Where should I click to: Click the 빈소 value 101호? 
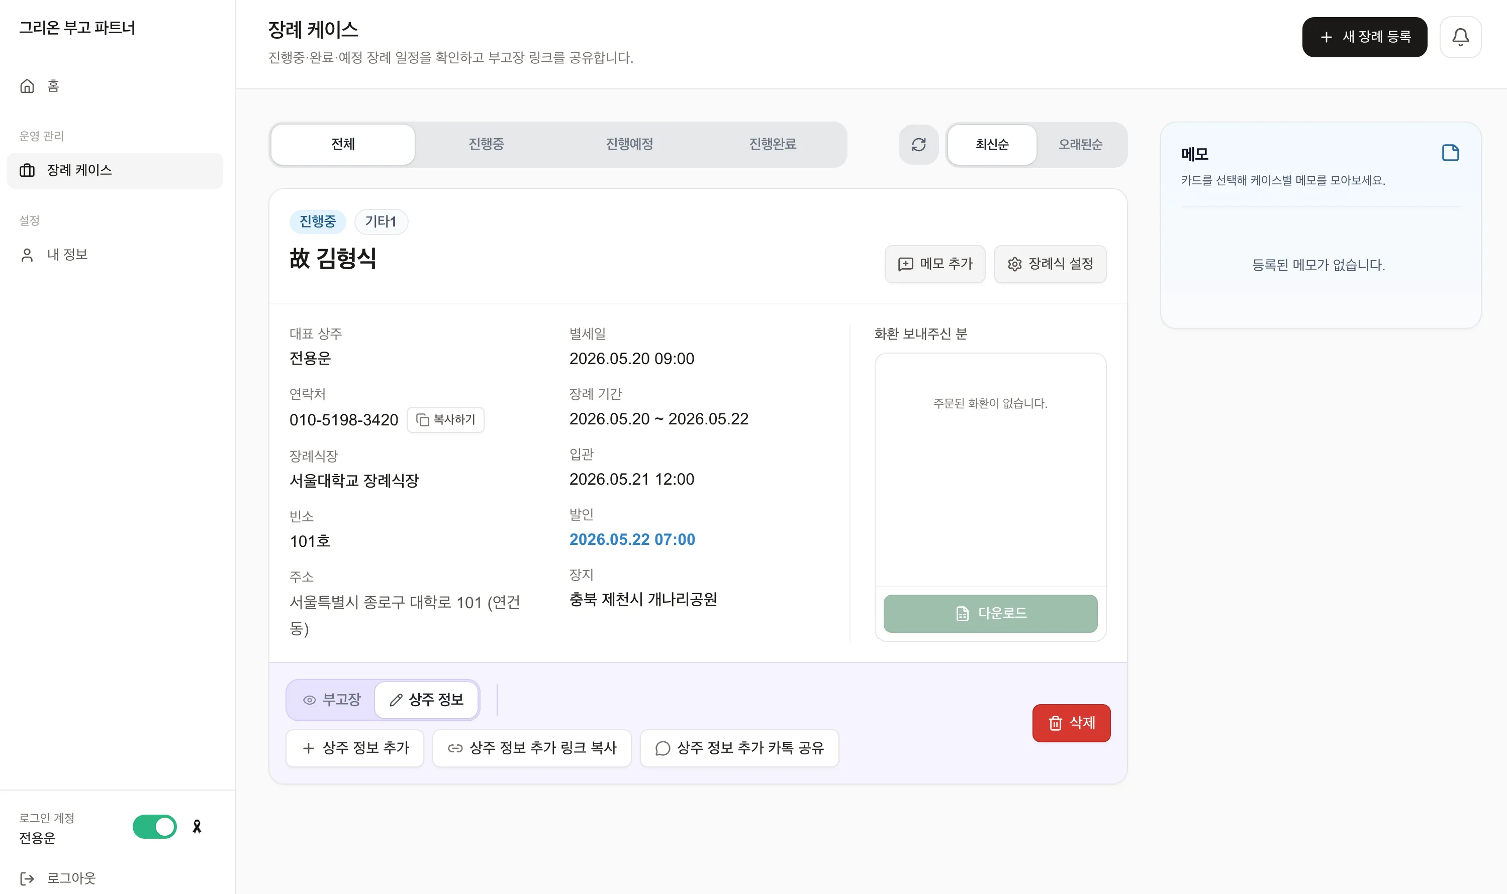(x=310, y=541)
